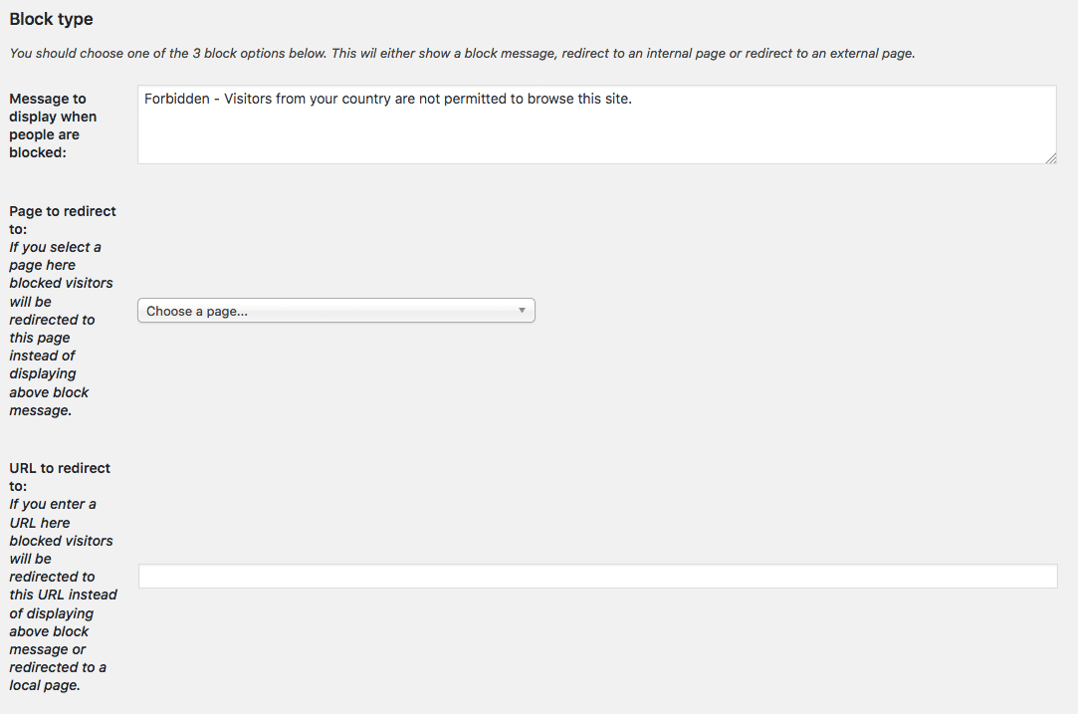Focus the URL to redirect to field
This screenshot has width=1078, height=714.
[x=597, y=577]
